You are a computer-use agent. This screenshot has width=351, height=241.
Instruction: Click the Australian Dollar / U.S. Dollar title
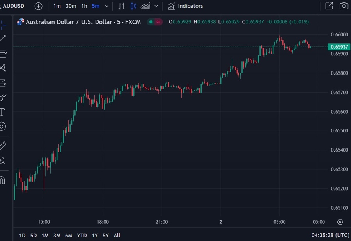click(83, 22)
